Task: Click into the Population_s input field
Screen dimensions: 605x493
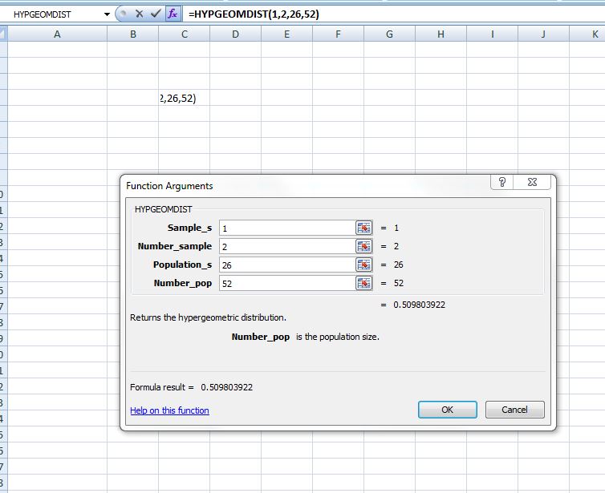Action: (x=285, y=265)
